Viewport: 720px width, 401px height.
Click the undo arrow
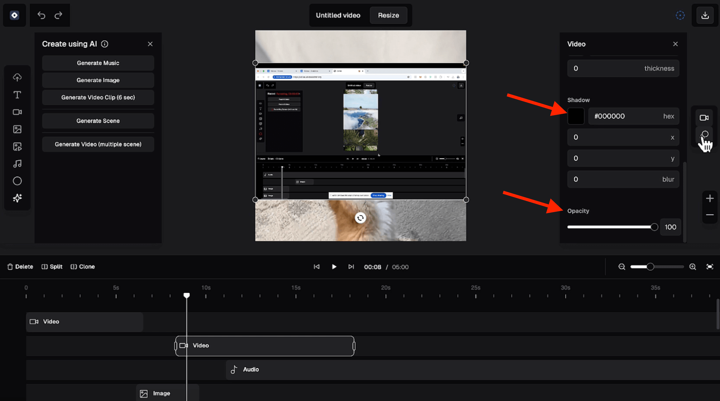click(x=41, y=15)
